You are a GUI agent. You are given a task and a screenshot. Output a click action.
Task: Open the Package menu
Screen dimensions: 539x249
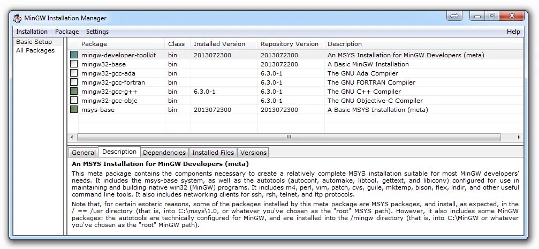[x=67, y=31]
